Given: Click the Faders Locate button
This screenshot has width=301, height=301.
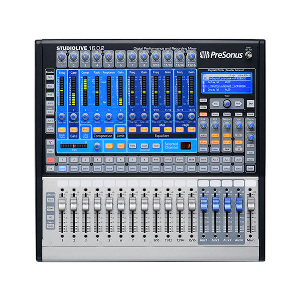Looking at the screenshot, I should coord(50,226).
